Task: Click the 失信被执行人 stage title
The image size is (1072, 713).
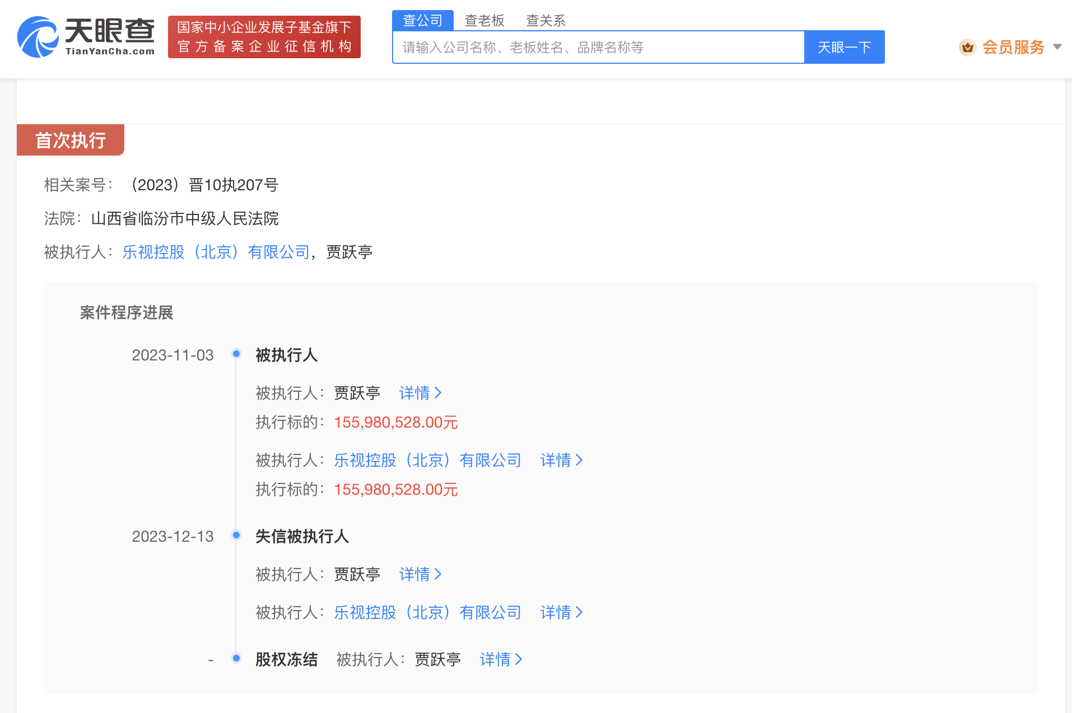Action: [302, 537]
